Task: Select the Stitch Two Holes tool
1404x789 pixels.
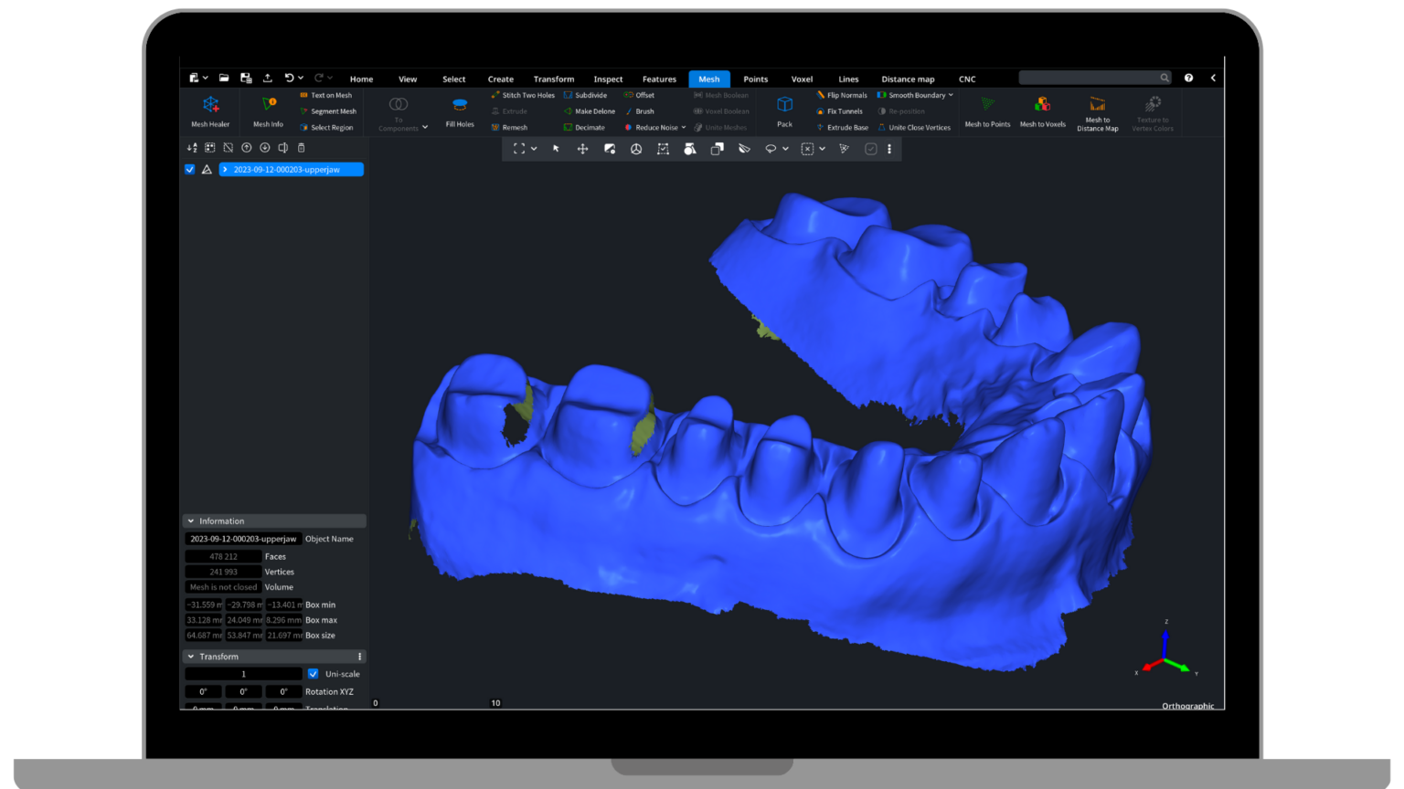Action: [527, 95]
